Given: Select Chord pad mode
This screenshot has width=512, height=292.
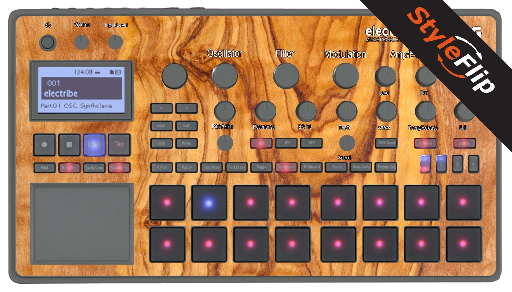Looking at the screenshot, I should 336,167.
